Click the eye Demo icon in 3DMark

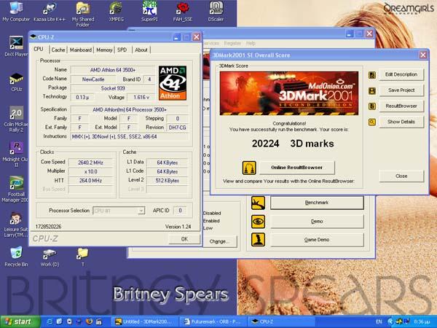click(258, 222)
